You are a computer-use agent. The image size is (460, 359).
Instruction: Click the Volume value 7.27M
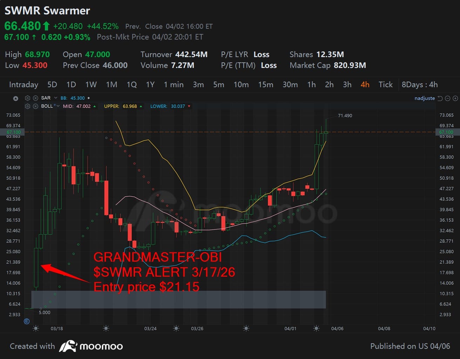pos(183,65)
